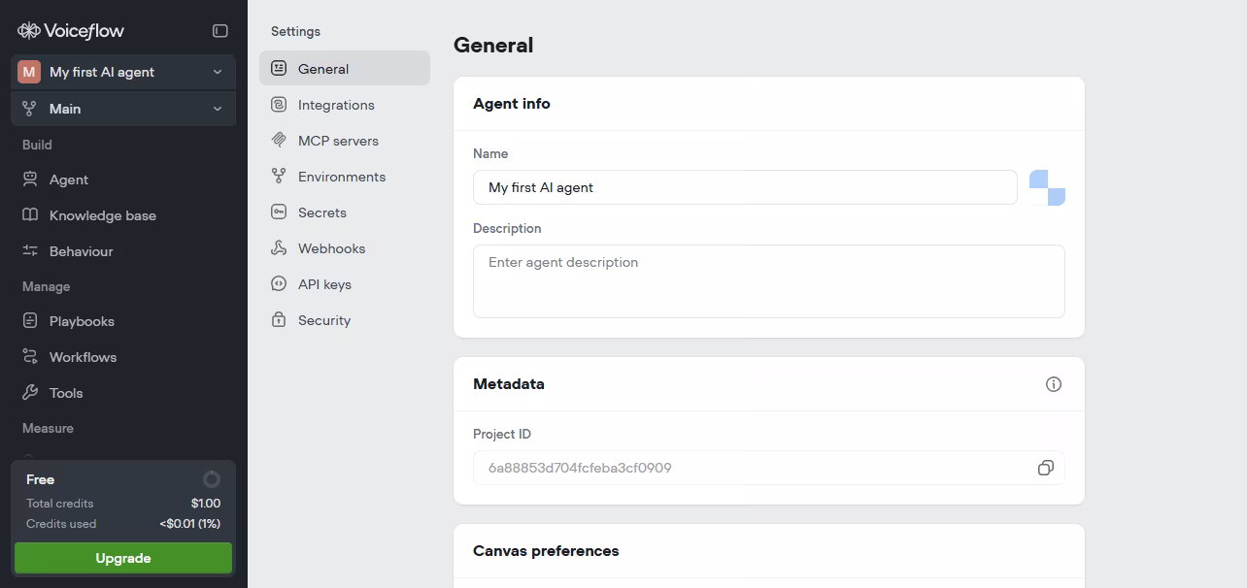
Task: Click the Secrets key icon
Action: [279, 212]
